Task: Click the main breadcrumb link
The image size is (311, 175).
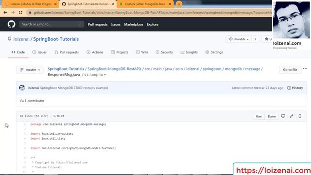Action: 157,69
